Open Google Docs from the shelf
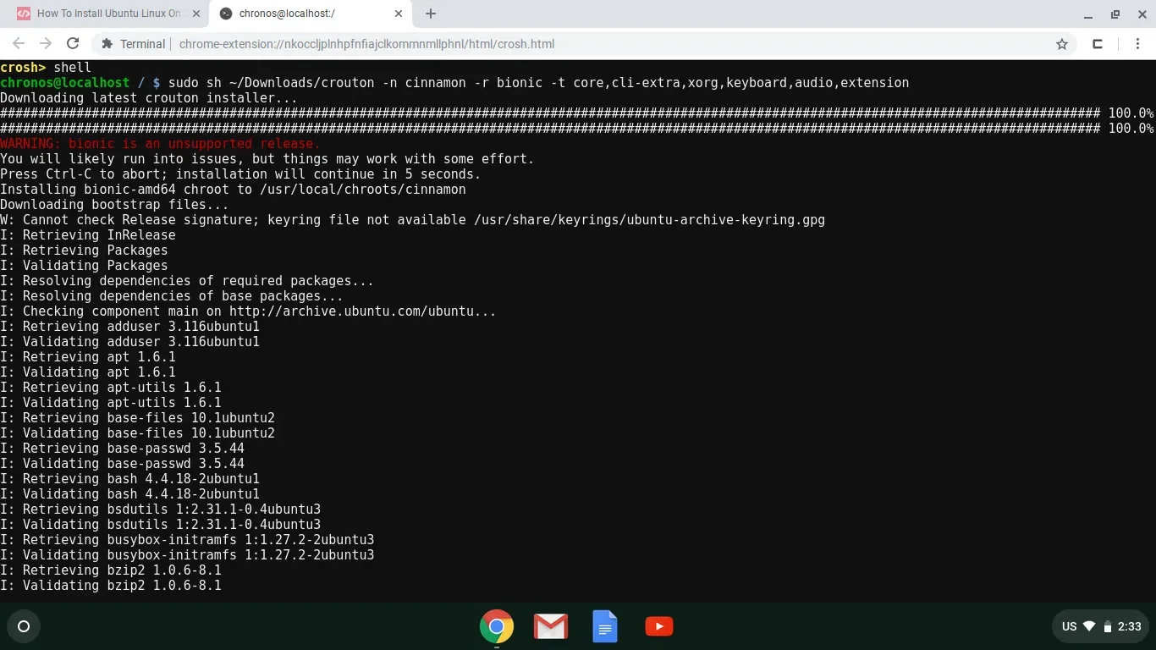The height and width of the screenshot is (650, 1156). 605,627
